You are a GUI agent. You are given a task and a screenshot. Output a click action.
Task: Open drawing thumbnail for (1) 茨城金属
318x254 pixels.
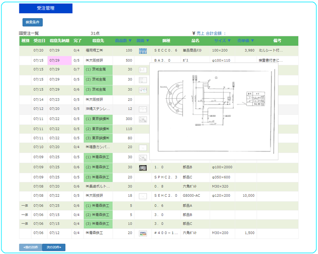143,70
